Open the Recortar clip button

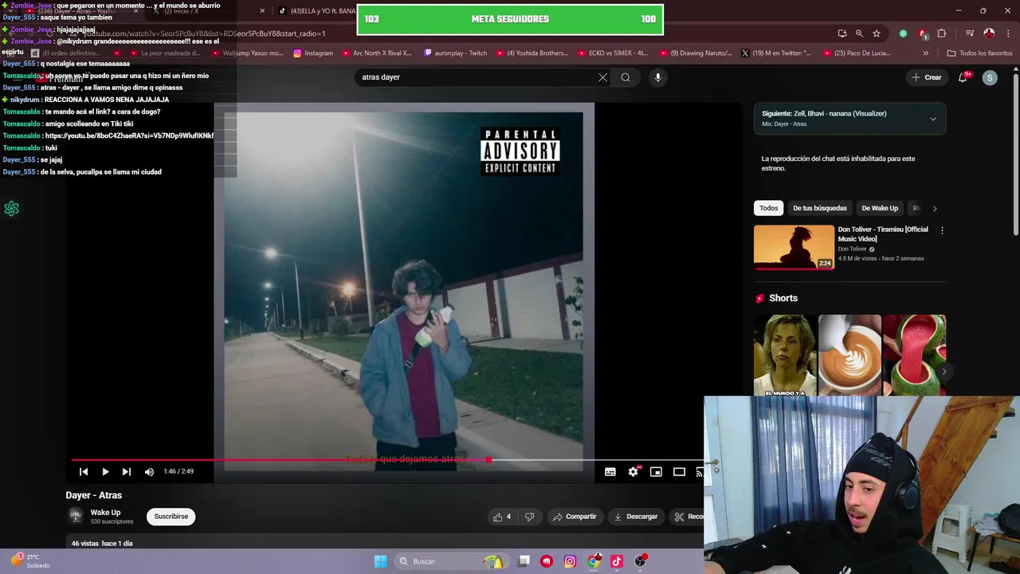[688, 517]
